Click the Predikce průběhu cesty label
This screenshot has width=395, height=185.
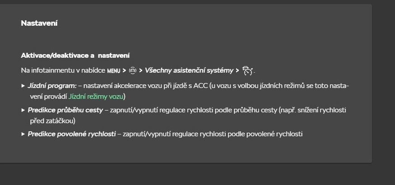[65, 110]
